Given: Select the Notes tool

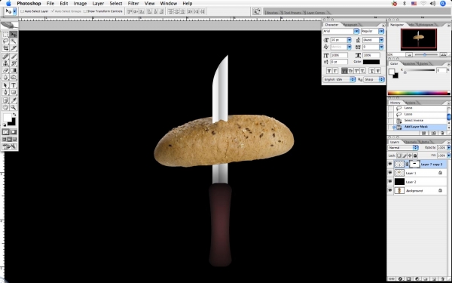Looking at the screenshot, I should click(x=5, y=100).
